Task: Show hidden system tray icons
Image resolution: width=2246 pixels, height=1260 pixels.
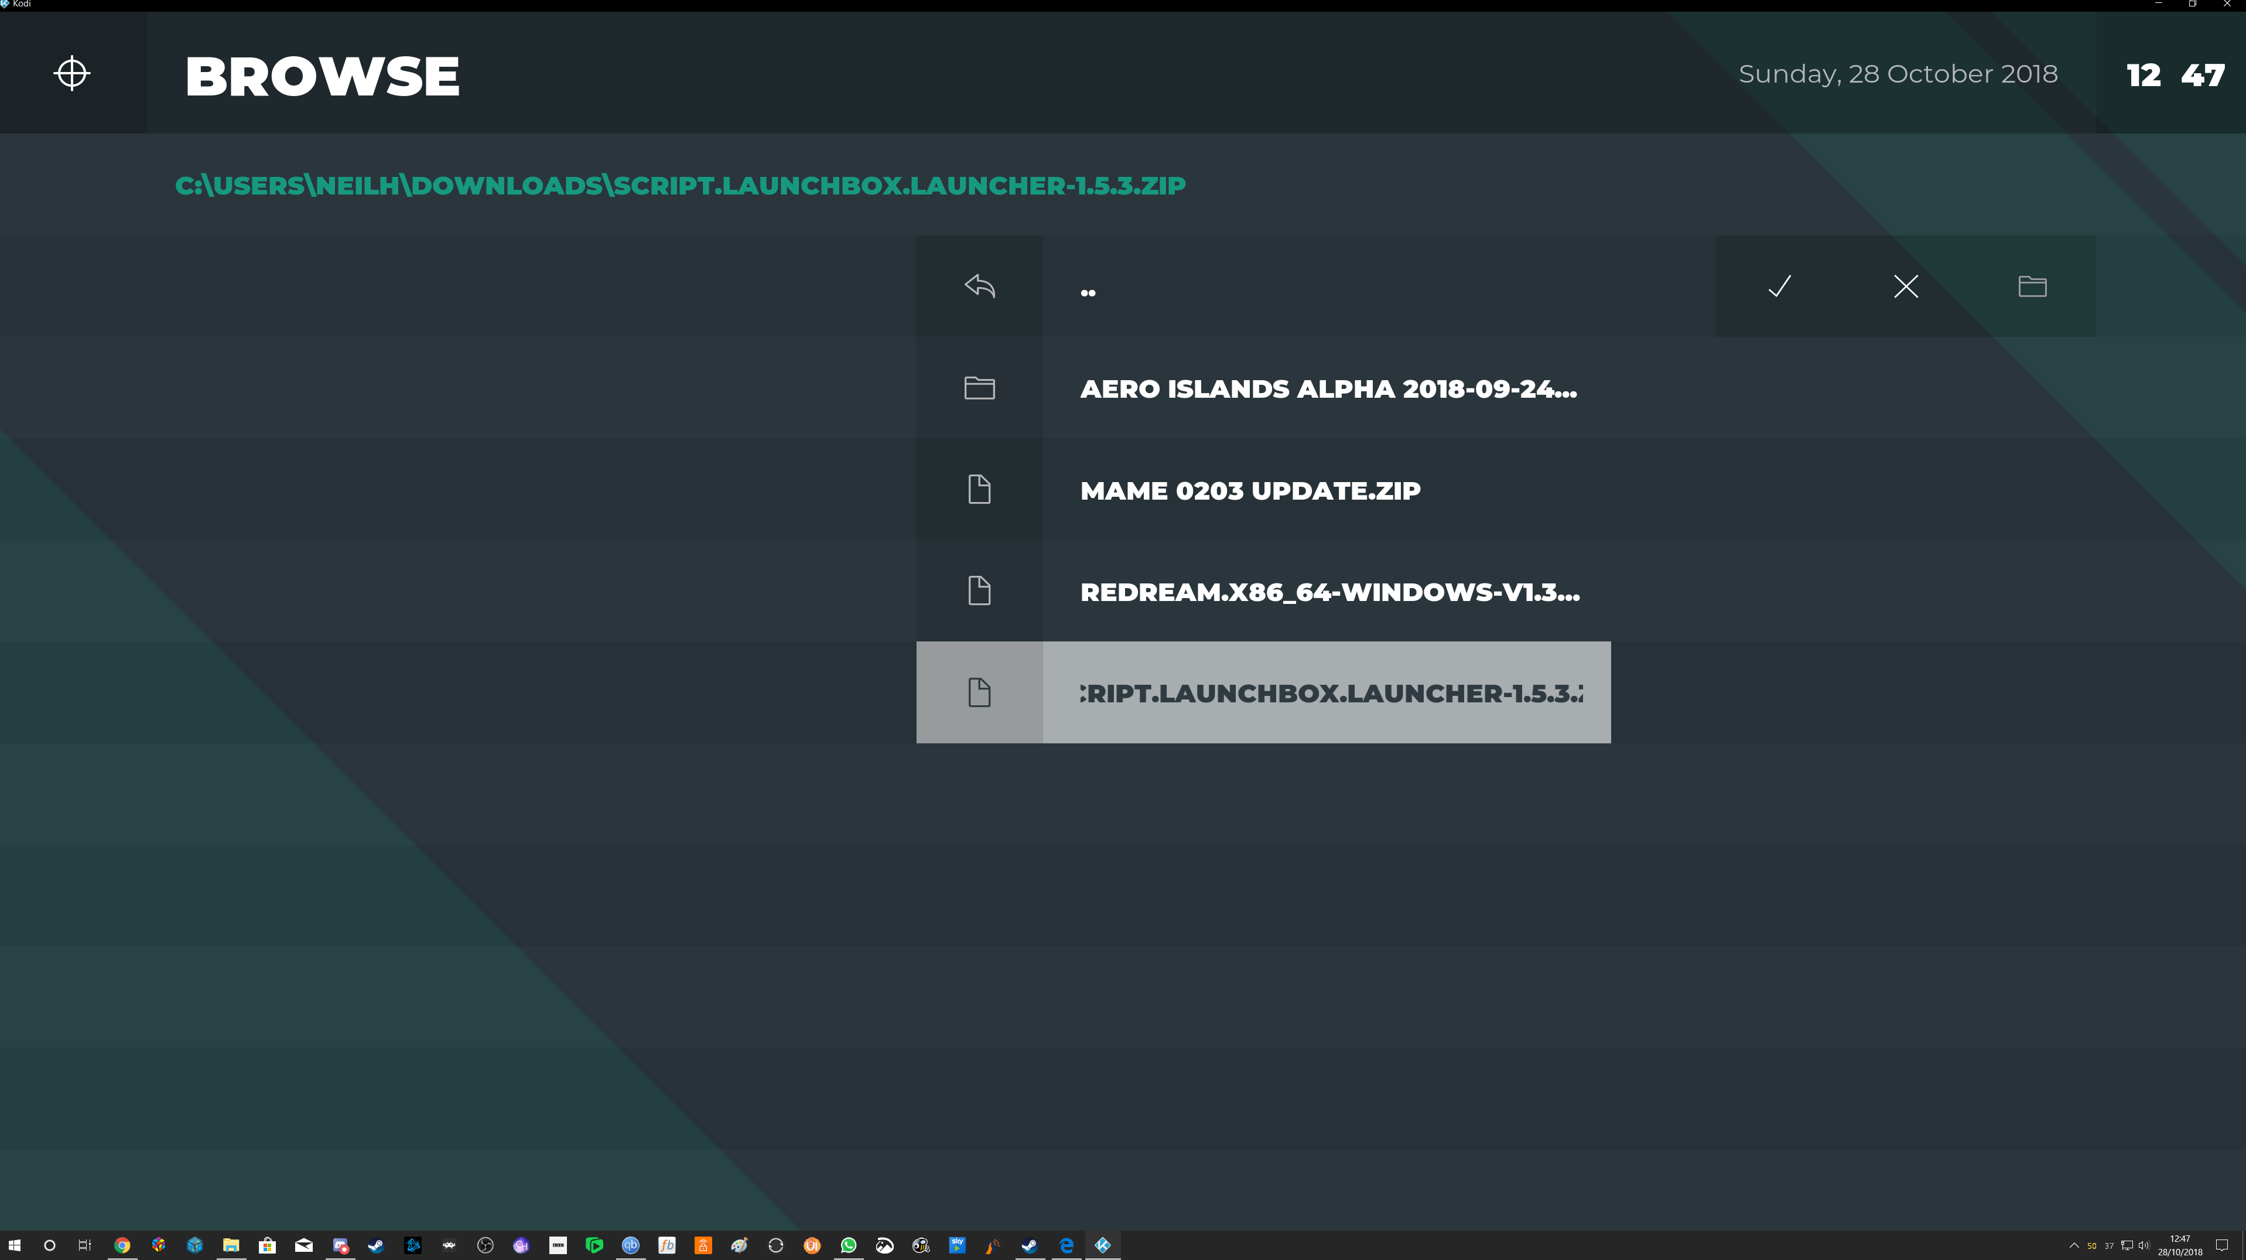Action: point(2074,1245)
